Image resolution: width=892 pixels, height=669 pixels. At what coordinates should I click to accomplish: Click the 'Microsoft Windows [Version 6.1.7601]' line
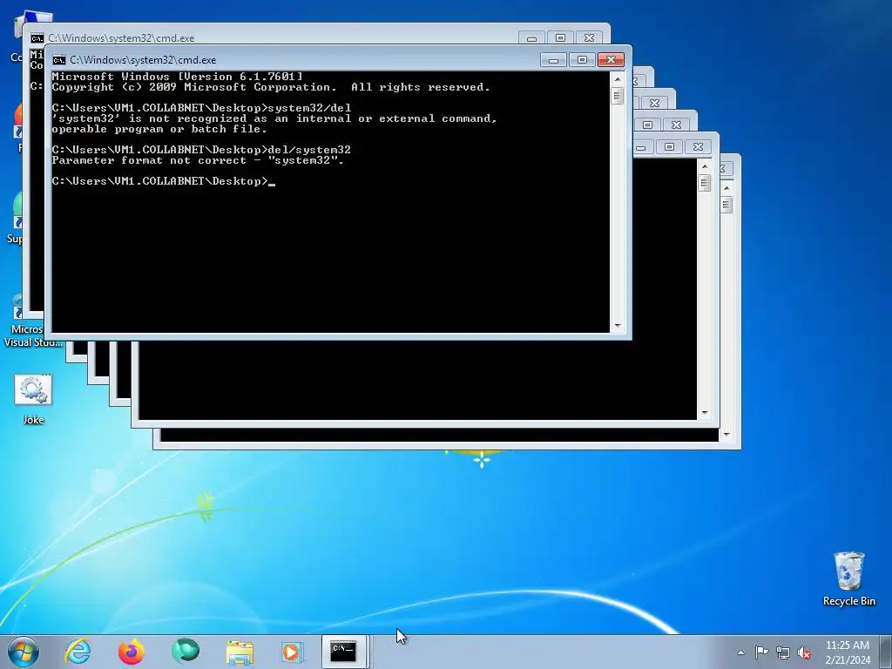177,77
